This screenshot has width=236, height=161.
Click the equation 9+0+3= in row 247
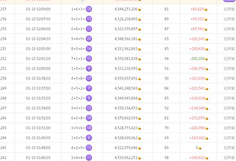[78, 108]
